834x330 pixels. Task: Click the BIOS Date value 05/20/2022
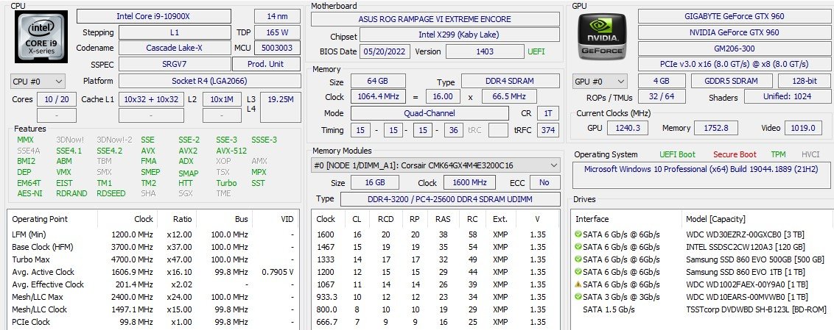coord(385,51)
